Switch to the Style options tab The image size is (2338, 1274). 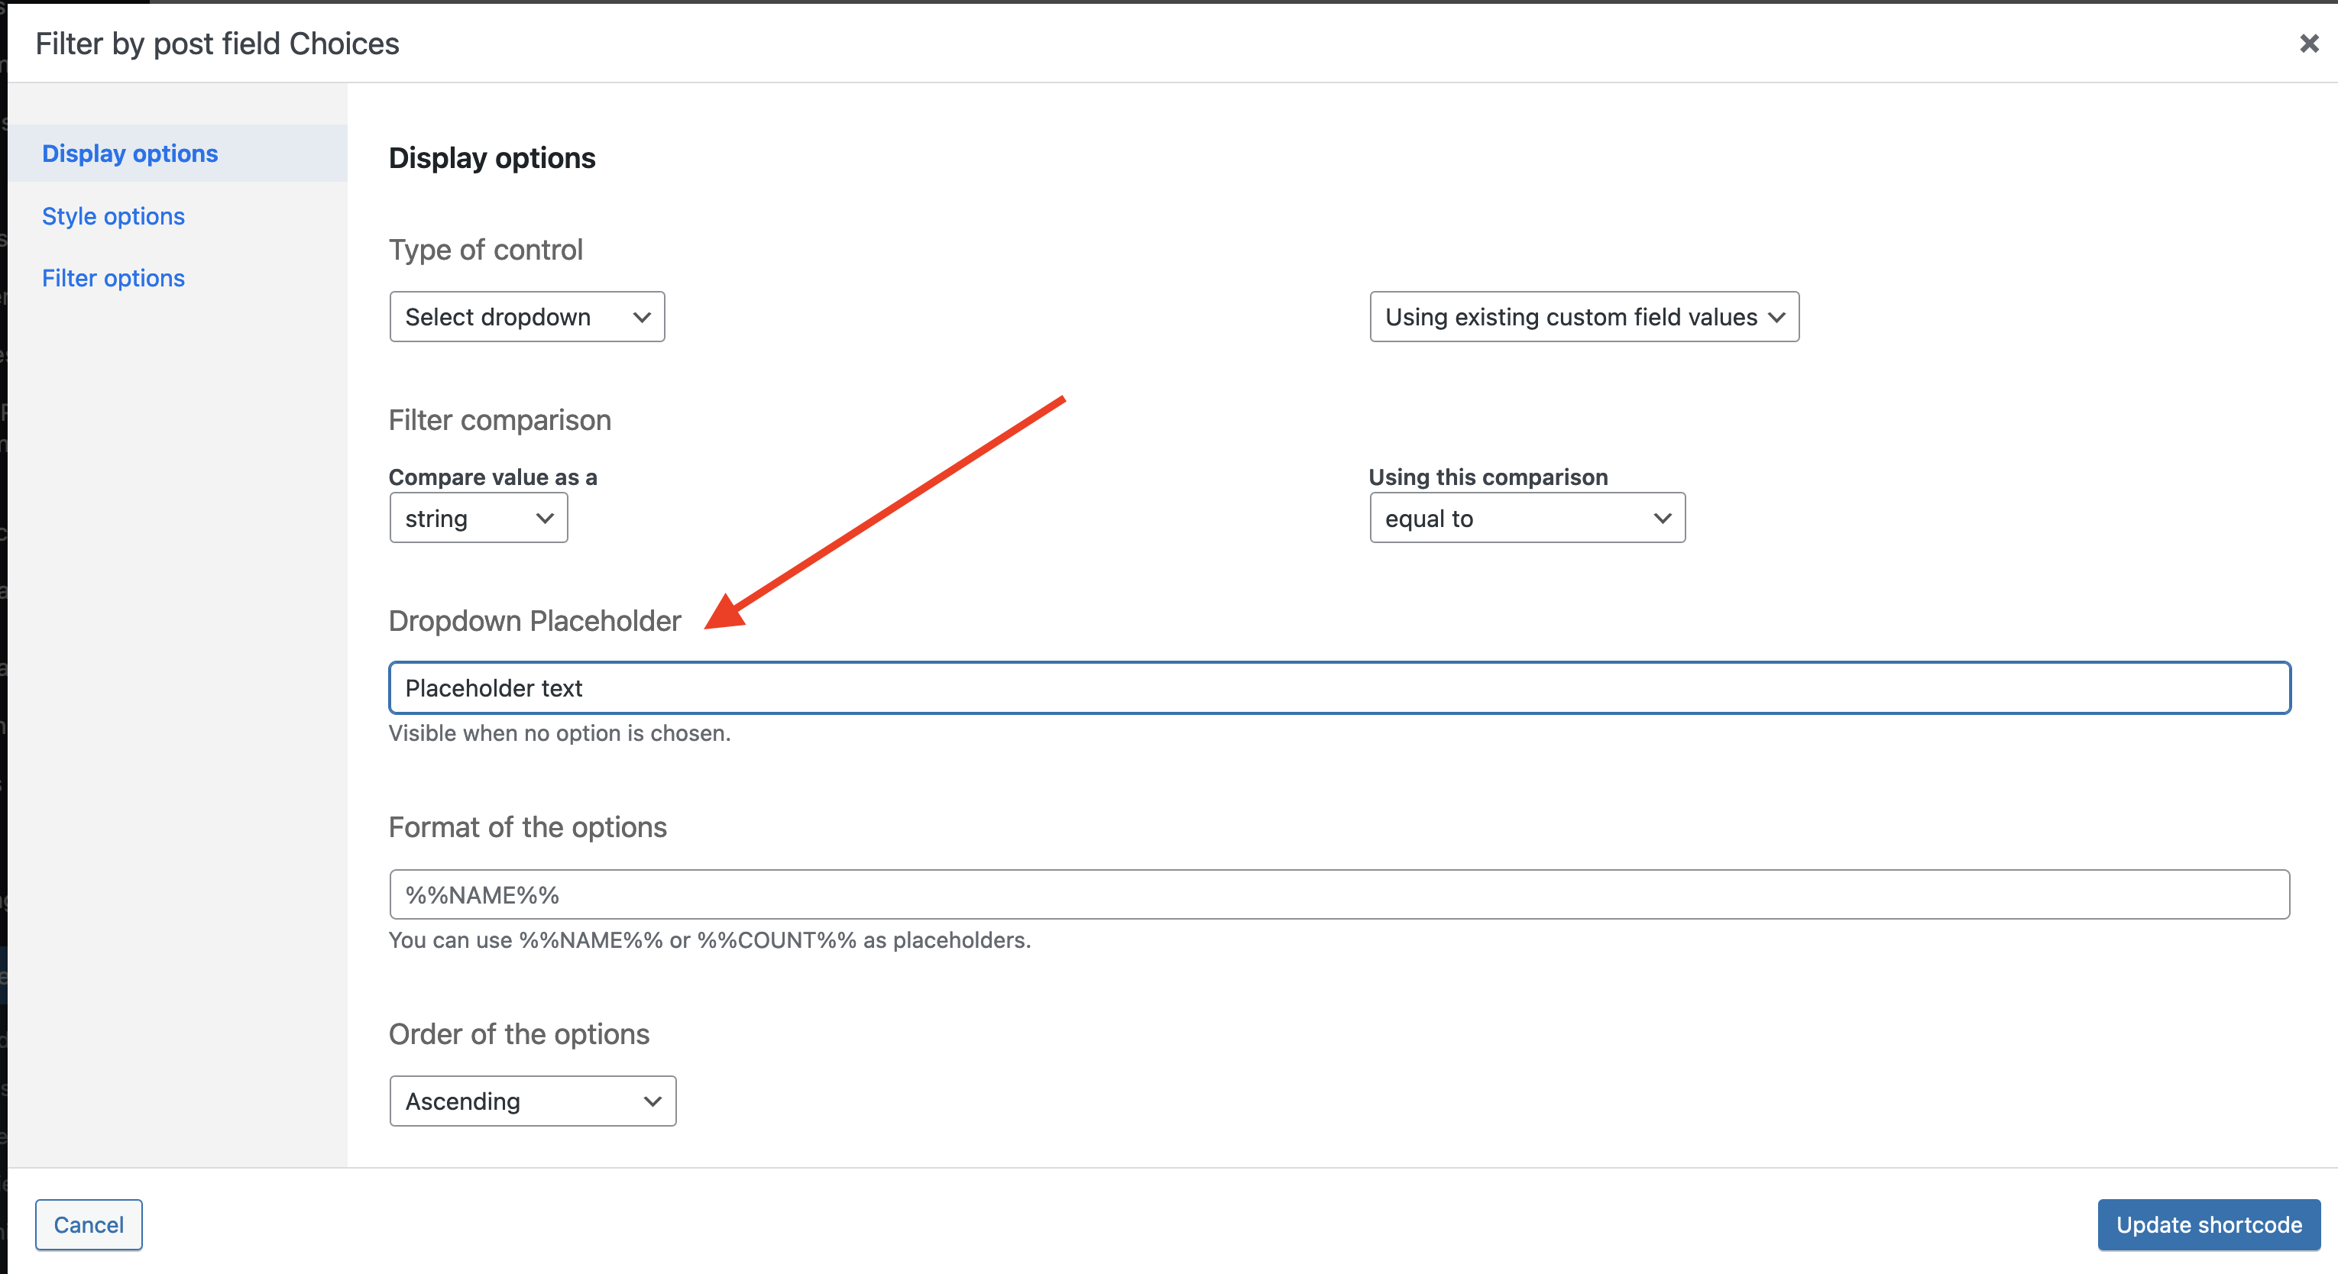tap(113, 216)
